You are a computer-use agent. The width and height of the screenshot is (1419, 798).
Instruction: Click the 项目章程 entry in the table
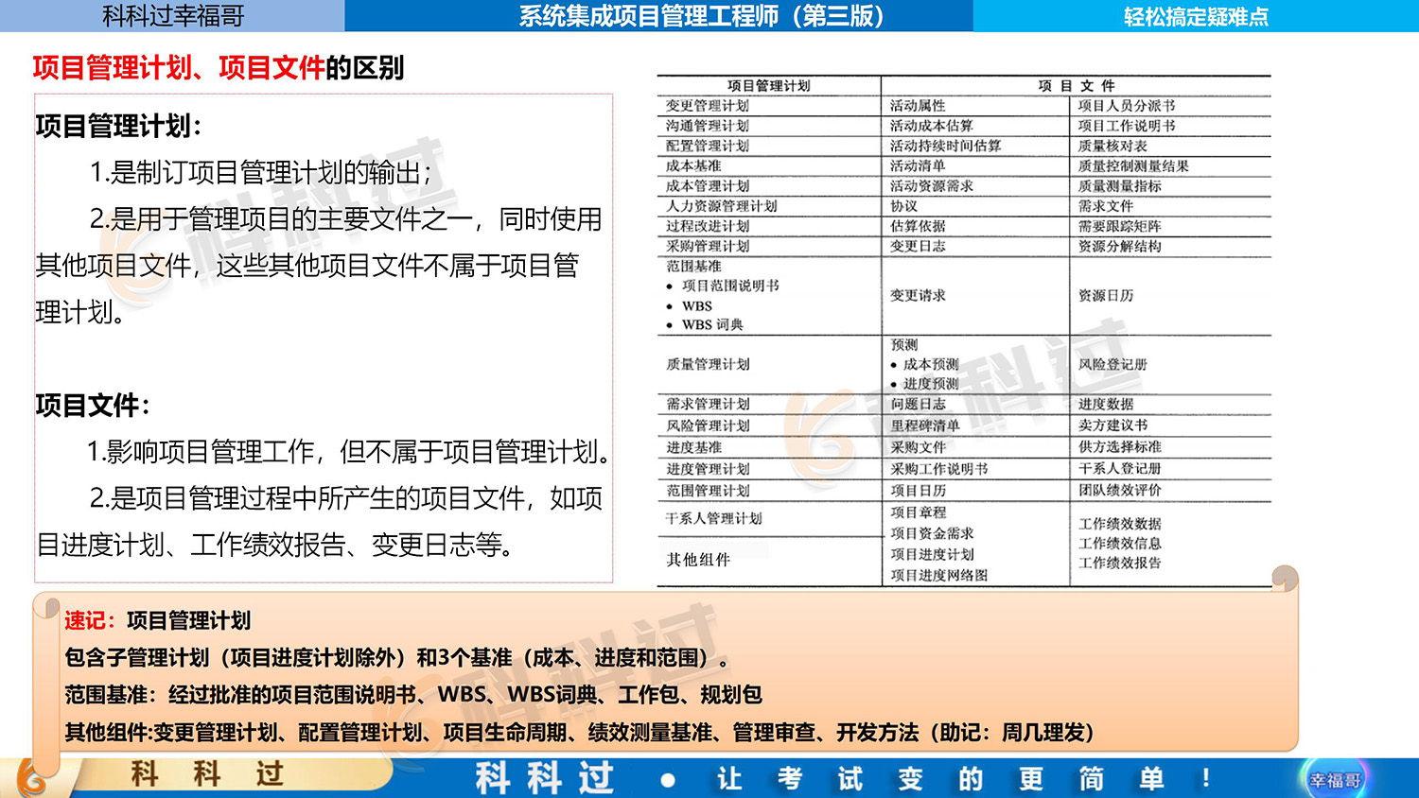coord(918,512)
